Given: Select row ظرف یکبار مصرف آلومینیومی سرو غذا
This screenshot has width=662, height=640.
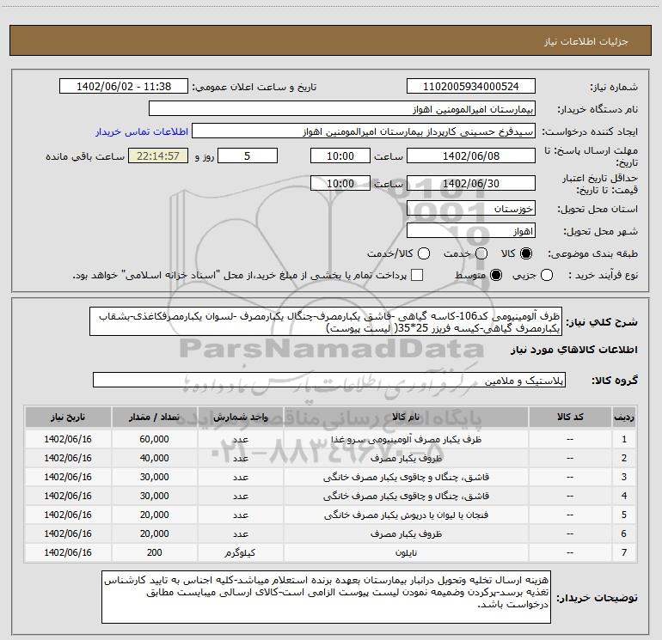Looking at the screenshot, I should (331, 439).
